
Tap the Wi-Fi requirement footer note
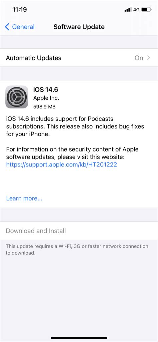tap(77, 250)
